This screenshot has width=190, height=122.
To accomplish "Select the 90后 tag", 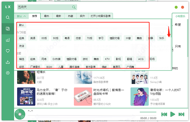I will (x=56, y=38).
